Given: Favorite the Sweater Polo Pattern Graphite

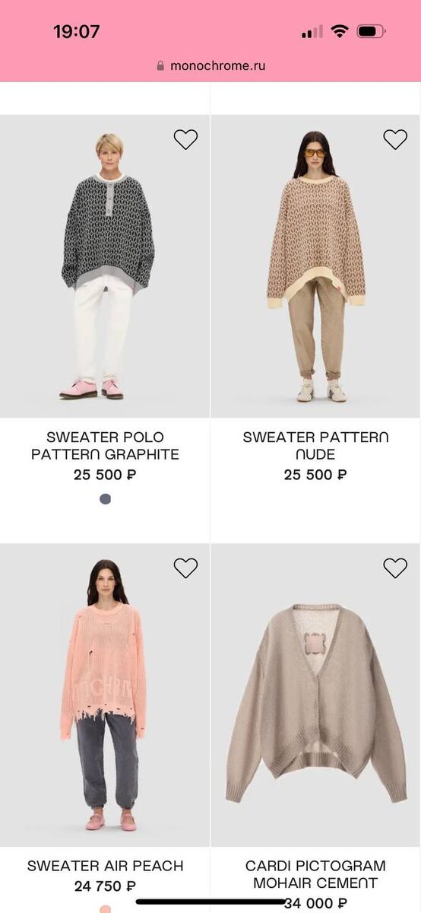Looking at the screenshot, I should pos(185,139).
